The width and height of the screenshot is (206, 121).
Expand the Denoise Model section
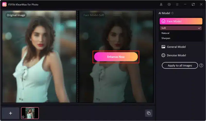click(176, 55)
